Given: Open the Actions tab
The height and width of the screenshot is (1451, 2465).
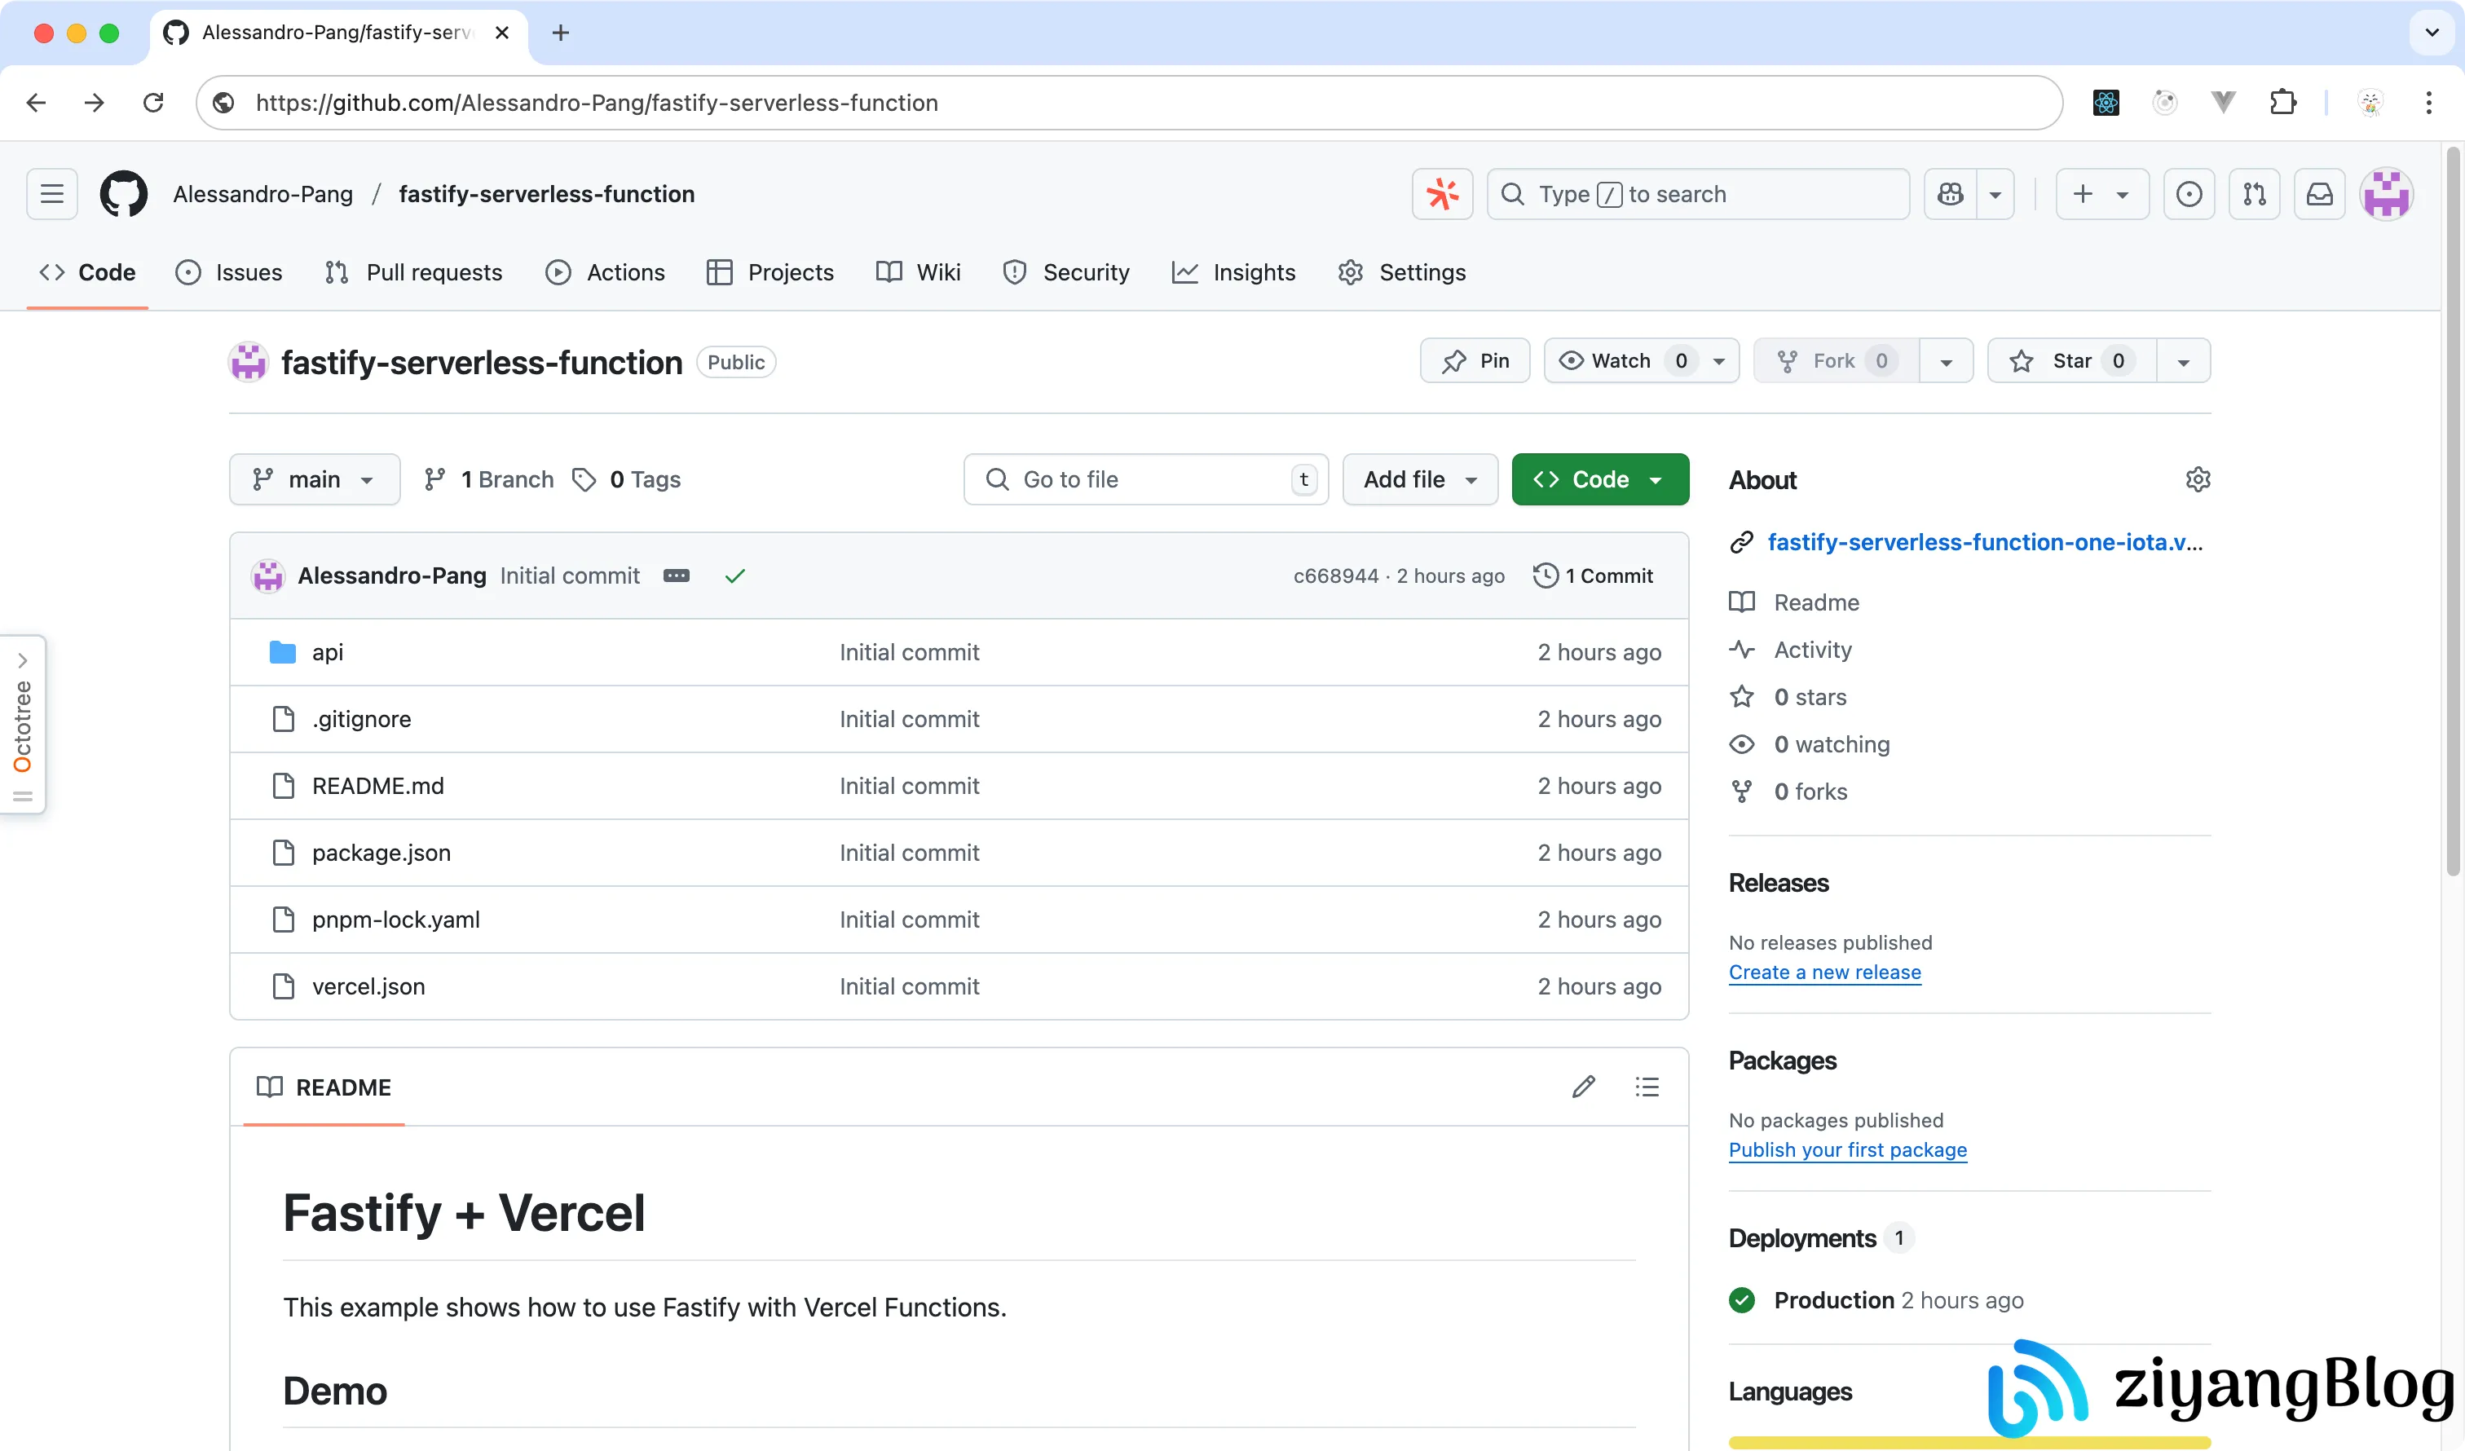Looking at the screenshot, I should pos(606,272).
